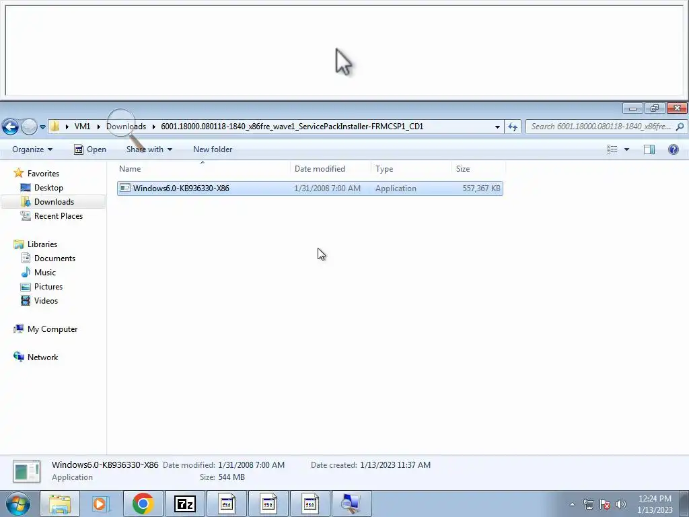689x517 pixels.
Task: Click the volume speaker icon
Action: (620, 504)
